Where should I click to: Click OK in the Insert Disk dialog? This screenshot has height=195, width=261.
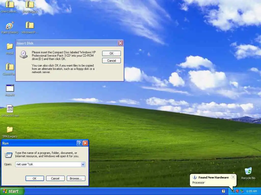point(111,53)
